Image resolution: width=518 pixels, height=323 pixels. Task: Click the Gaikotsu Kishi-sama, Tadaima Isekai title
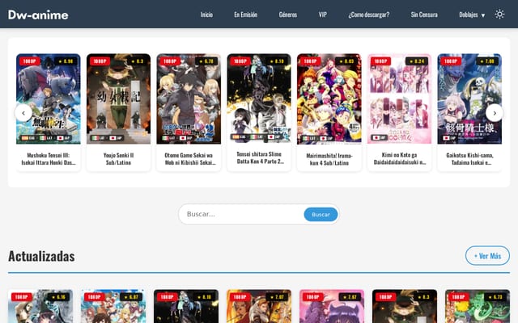pyautogui.click(x=469, y=159)
